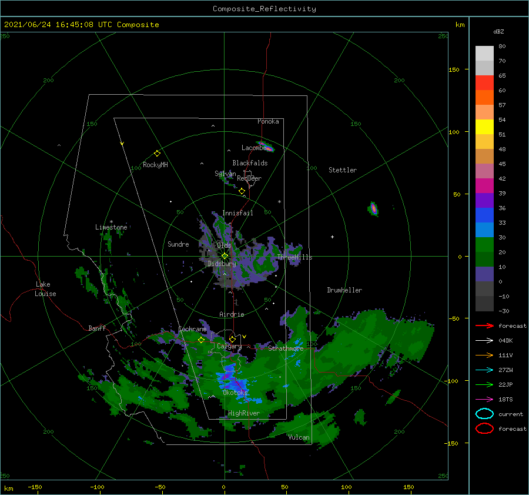Click the yellow diamond marker near RockyMH
529x495 pixels.
[157, 154]
